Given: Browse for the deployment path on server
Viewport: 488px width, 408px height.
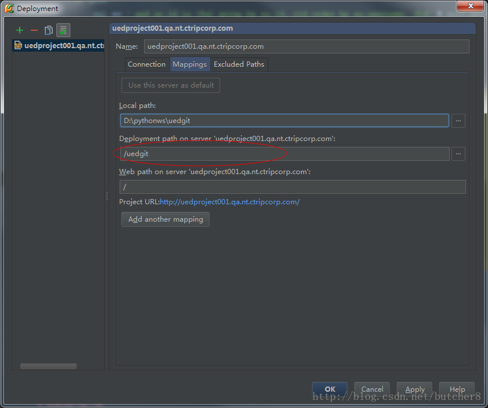Looking at the screenshot, I should tap(458, 154).
